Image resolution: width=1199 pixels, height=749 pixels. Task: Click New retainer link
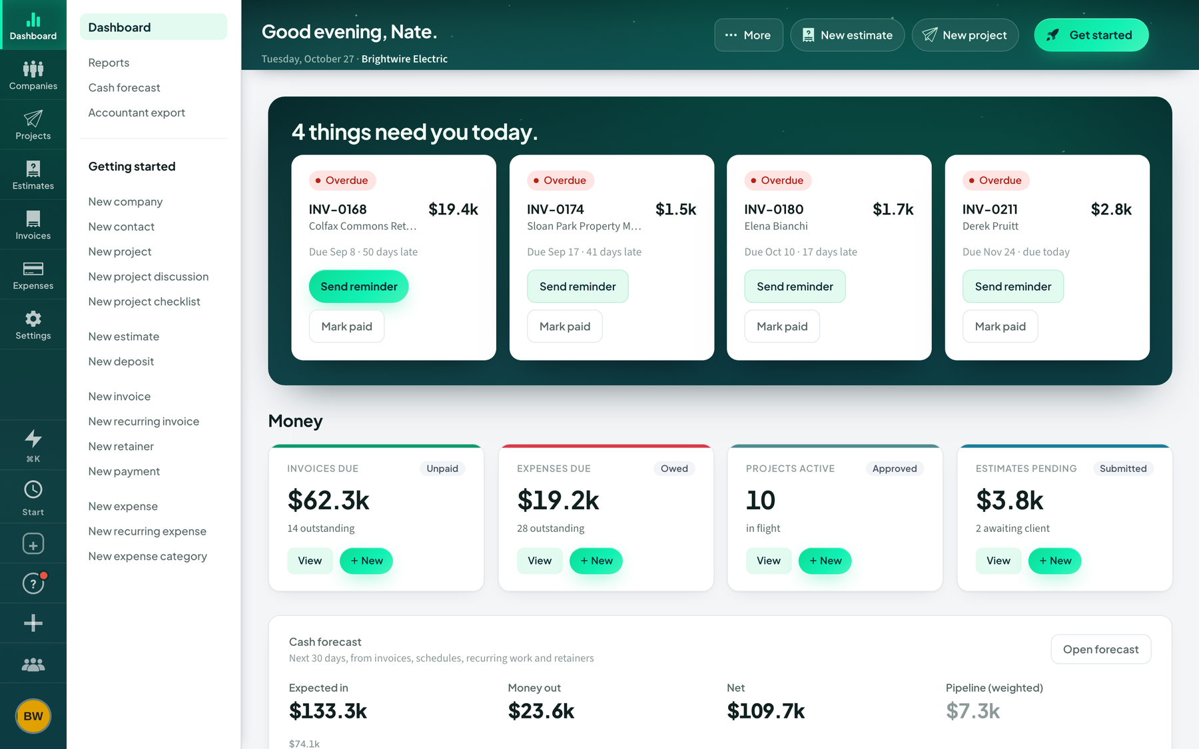coord(121,447)
